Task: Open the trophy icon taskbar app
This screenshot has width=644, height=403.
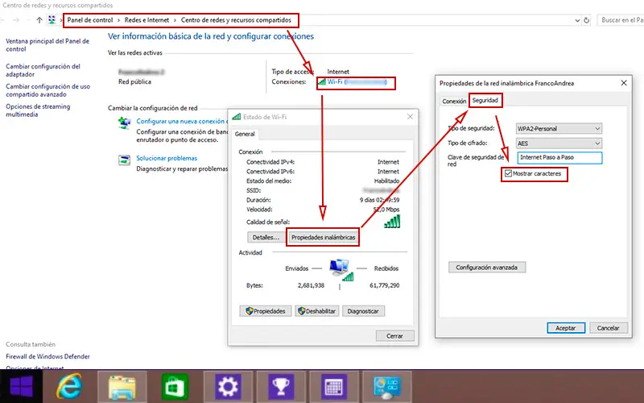Action: pos(281,387)
